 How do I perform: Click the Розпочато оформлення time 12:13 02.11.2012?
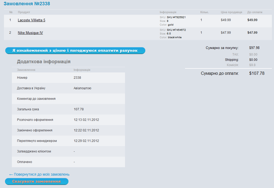(86, 120)
